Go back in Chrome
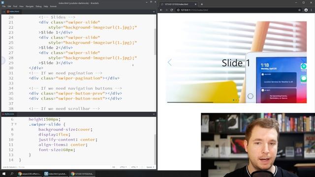The height and width of the screenshot is (177, 315). pyautogui.click(x=161, y=10)
